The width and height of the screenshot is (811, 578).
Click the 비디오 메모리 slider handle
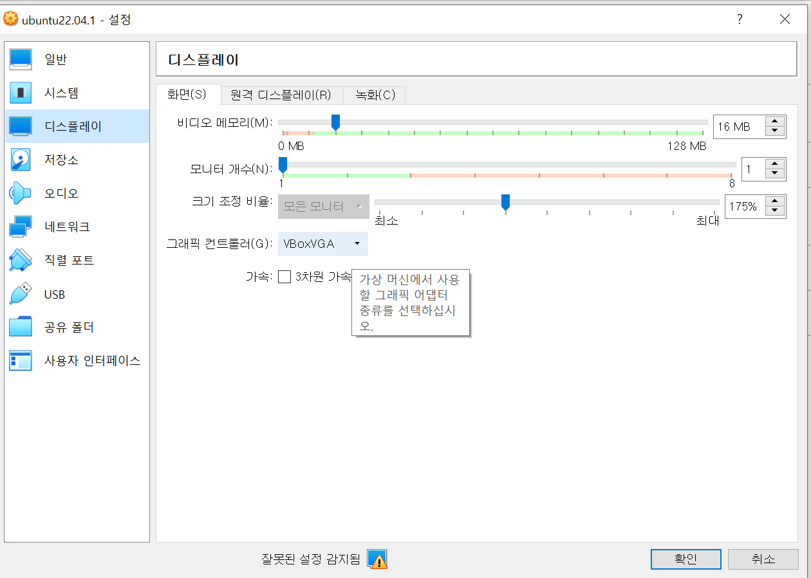coord(335,122)
